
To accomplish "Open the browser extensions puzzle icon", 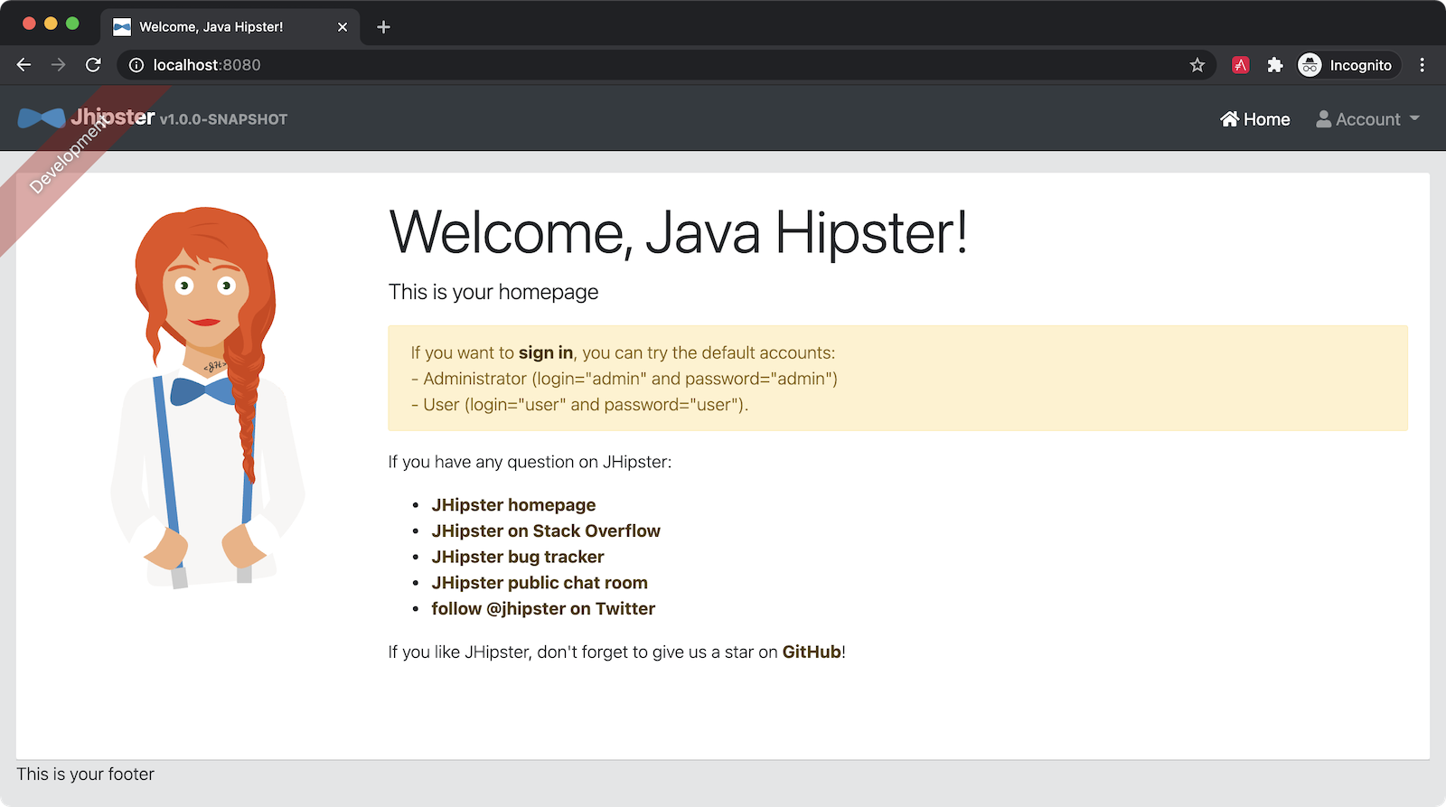I will (x=1275, y=65).
